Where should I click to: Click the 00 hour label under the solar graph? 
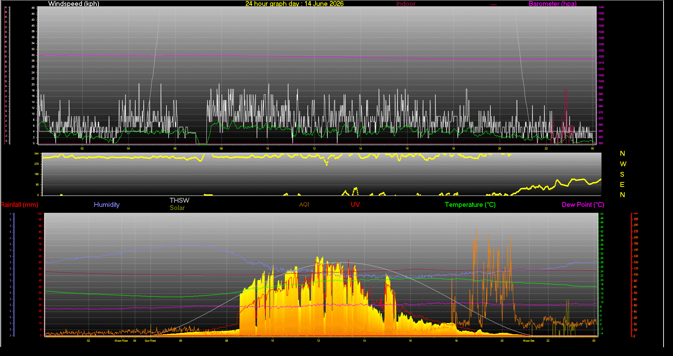tap(594, 341)
